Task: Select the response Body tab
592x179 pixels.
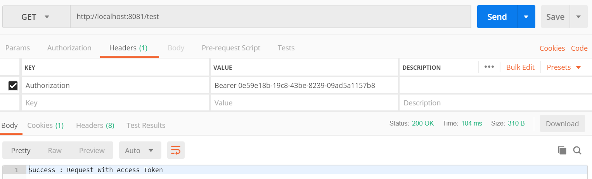Action: pos(10,125)
